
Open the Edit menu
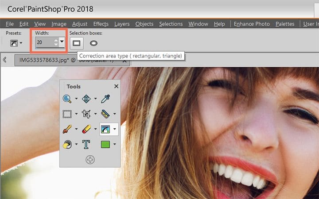[x=24, y=24]
